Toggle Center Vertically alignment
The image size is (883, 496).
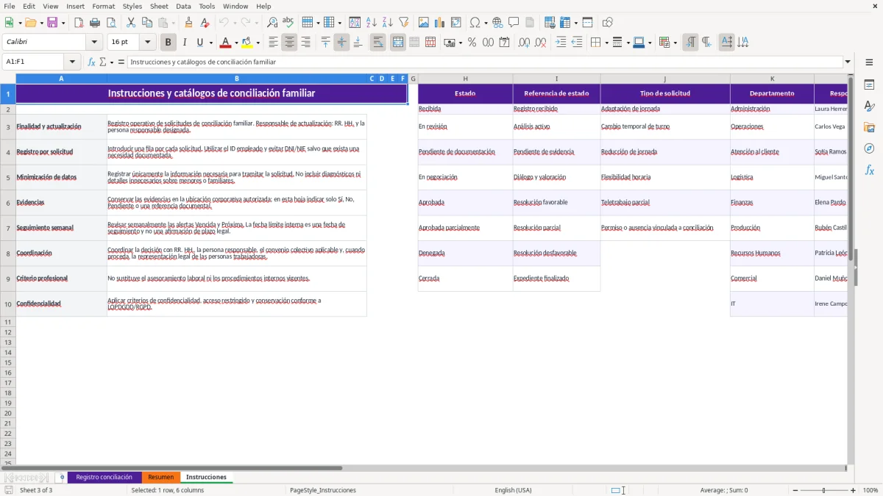(x=341, y=43)
